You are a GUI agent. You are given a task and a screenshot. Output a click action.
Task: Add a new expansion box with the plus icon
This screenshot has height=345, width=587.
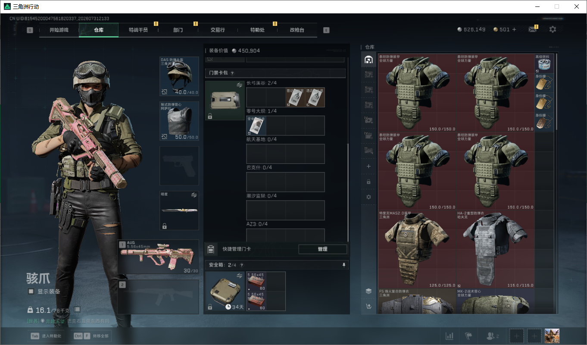[368, 166]
